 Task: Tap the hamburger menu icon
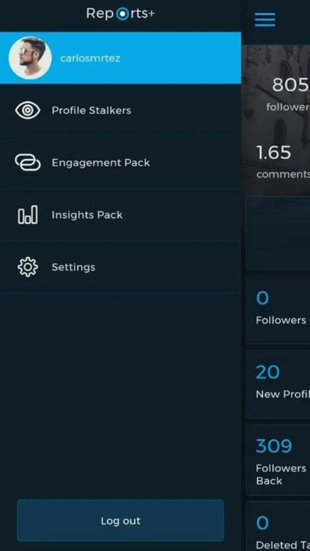(x=265, y=20)
